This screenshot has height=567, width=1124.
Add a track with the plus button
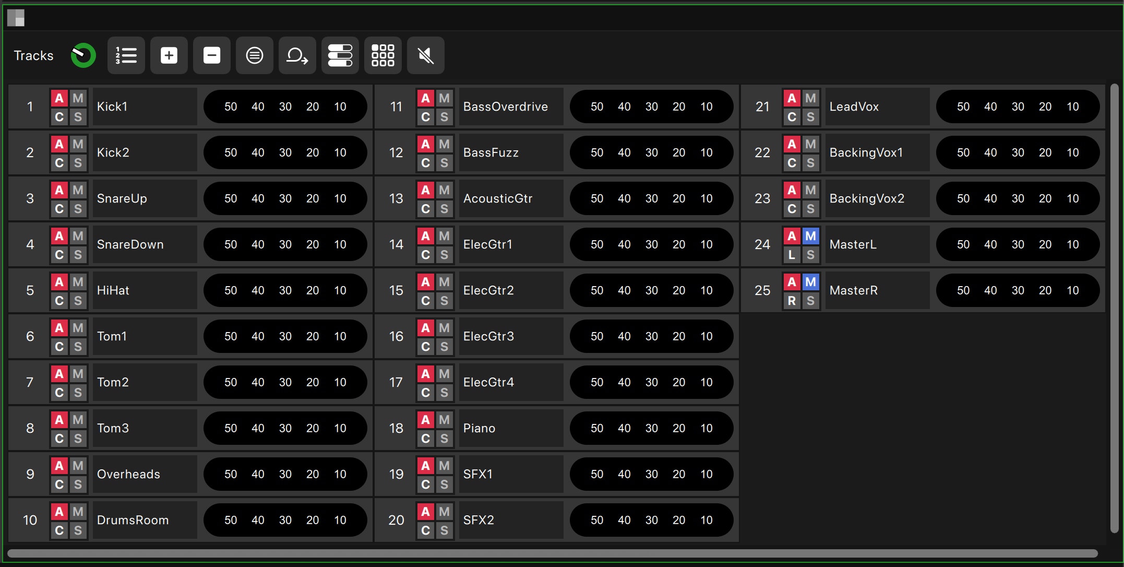pos(169,55)
